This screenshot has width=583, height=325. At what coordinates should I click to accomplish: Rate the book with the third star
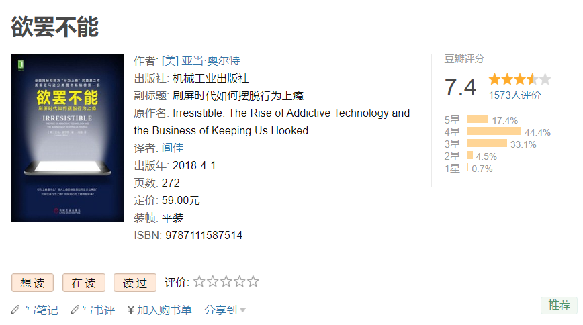[x=226, y=281]
